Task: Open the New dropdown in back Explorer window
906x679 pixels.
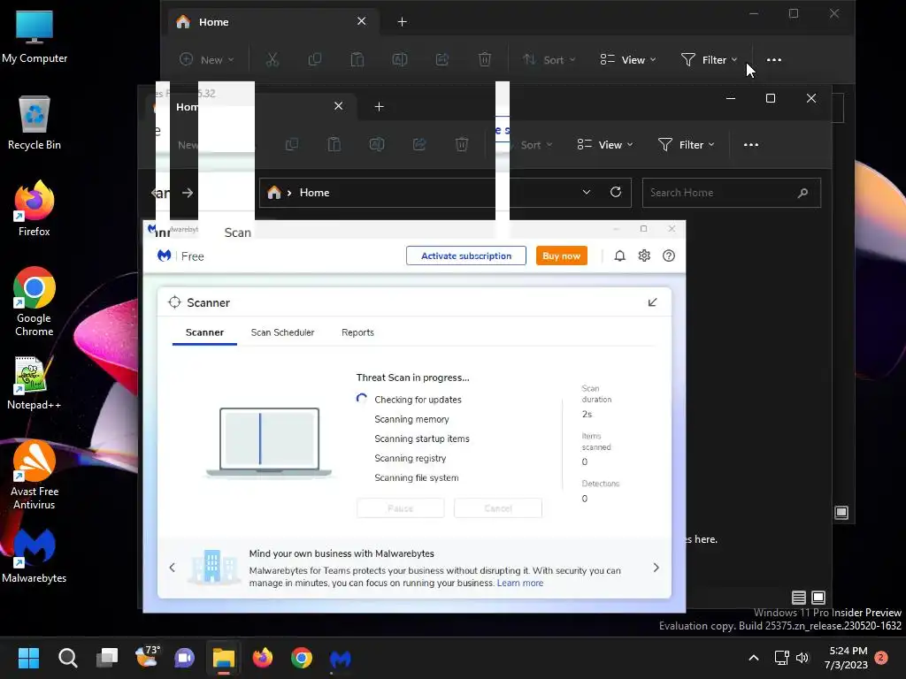Action: [x=206, y=59]
